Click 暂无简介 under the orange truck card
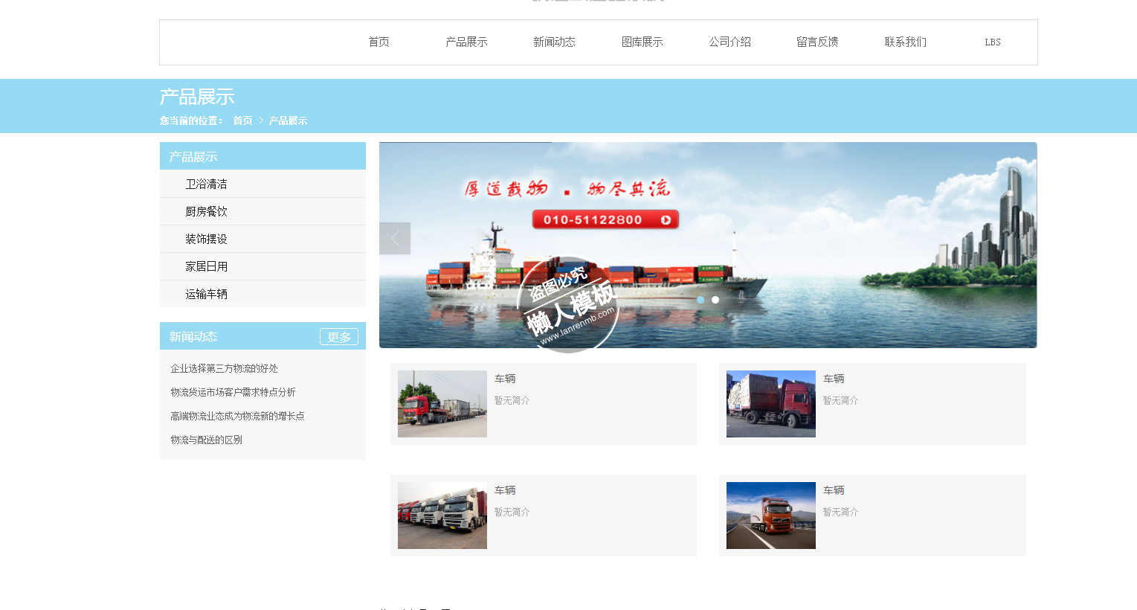This screenshot has width=1137, height=610. (x=841, y=512)
